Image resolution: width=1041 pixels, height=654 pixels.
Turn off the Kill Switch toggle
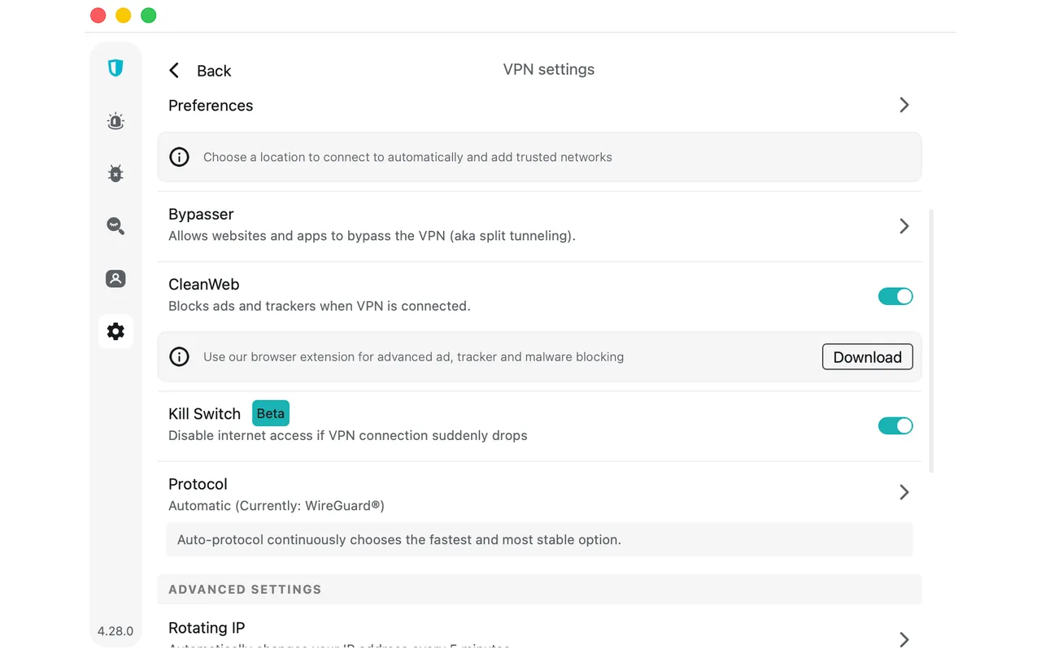coord(895,425)
